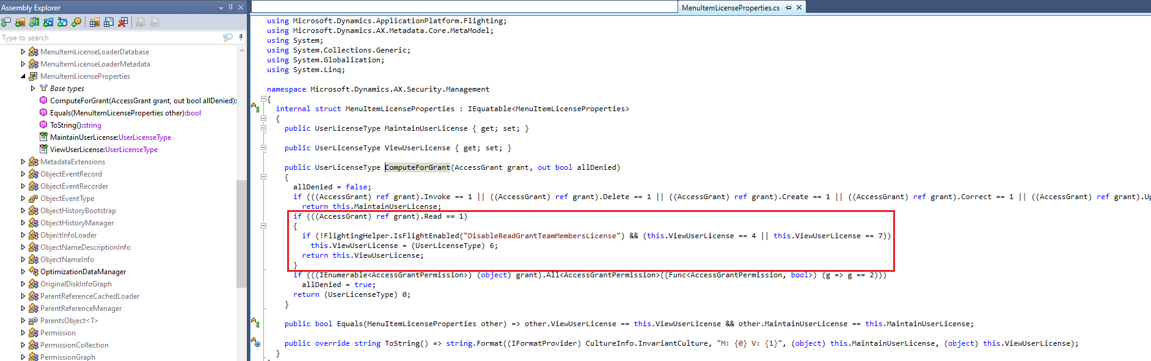Select the ParentReferenceManager tree item
The width and height of the screenshot is (1151, 361).
pos(81,308)
